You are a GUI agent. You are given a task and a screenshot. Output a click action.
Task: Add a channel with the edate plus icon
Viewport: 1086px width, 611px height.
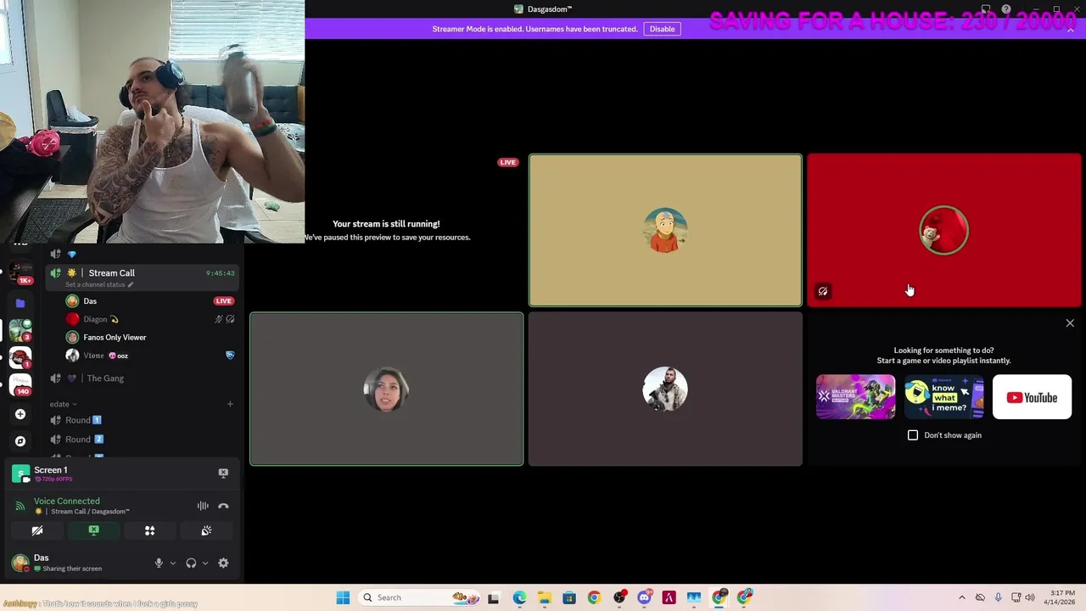(230, 404)
